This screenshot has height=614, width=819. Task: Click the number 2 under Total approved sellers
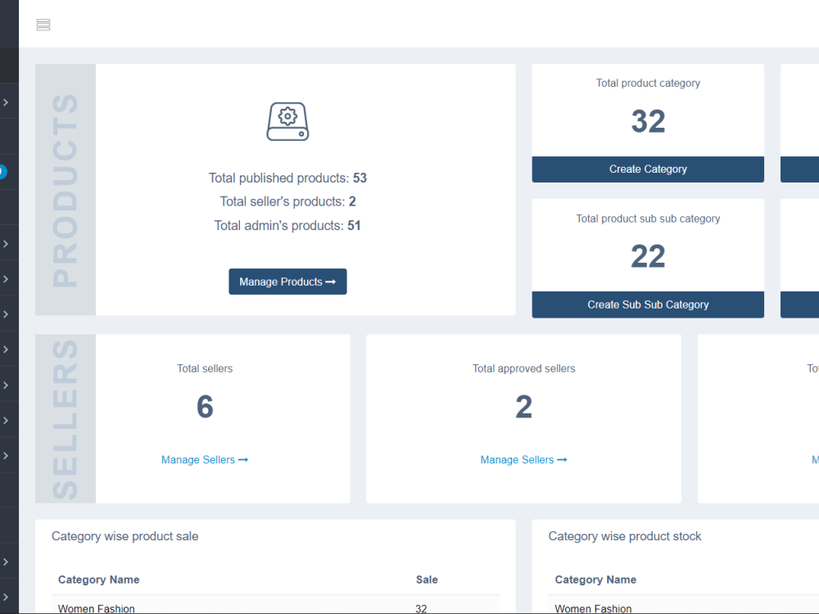pyautogui.click(x=524, y=407)
